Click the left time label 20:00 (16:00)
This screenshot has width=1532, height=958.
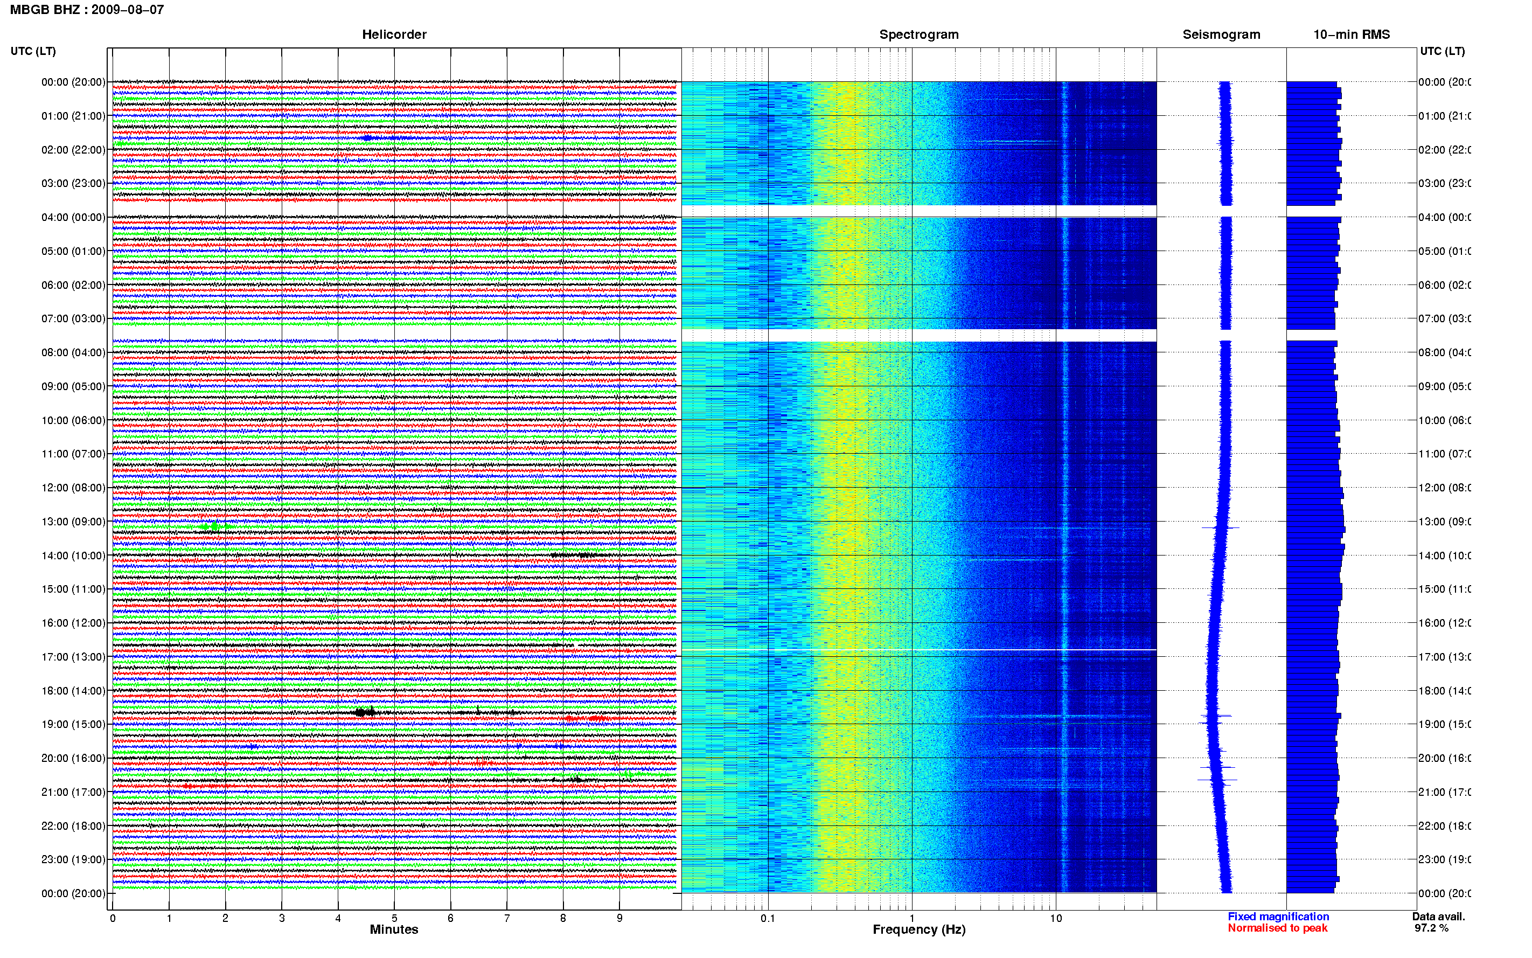click(x=73, y=758)
